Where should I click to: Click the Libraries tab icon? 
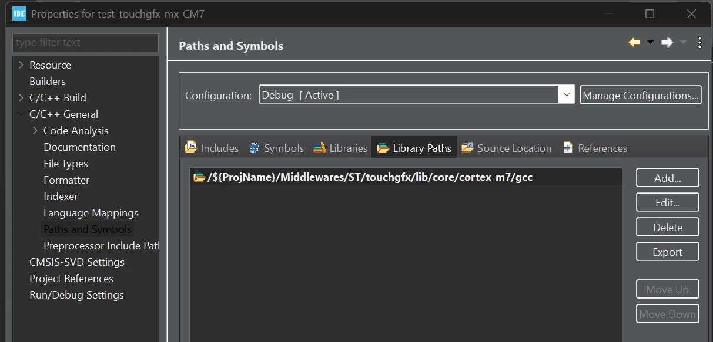tap(319, 148)
